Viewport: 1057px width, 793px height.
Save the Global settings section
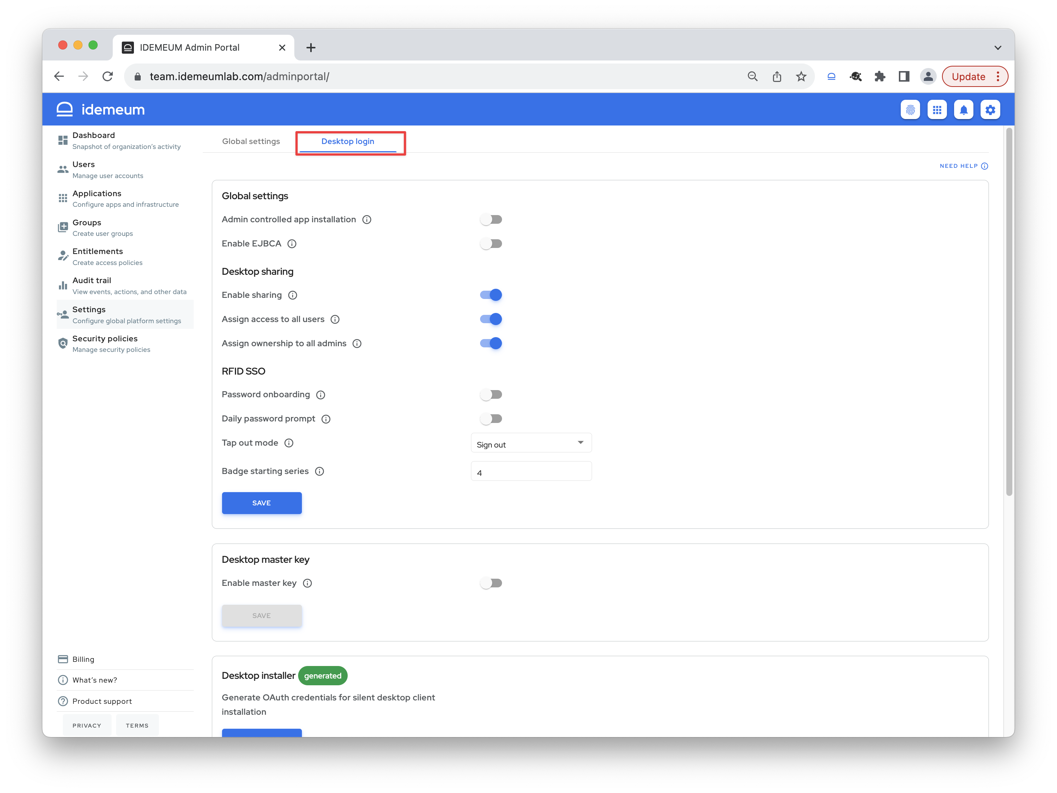261,503
